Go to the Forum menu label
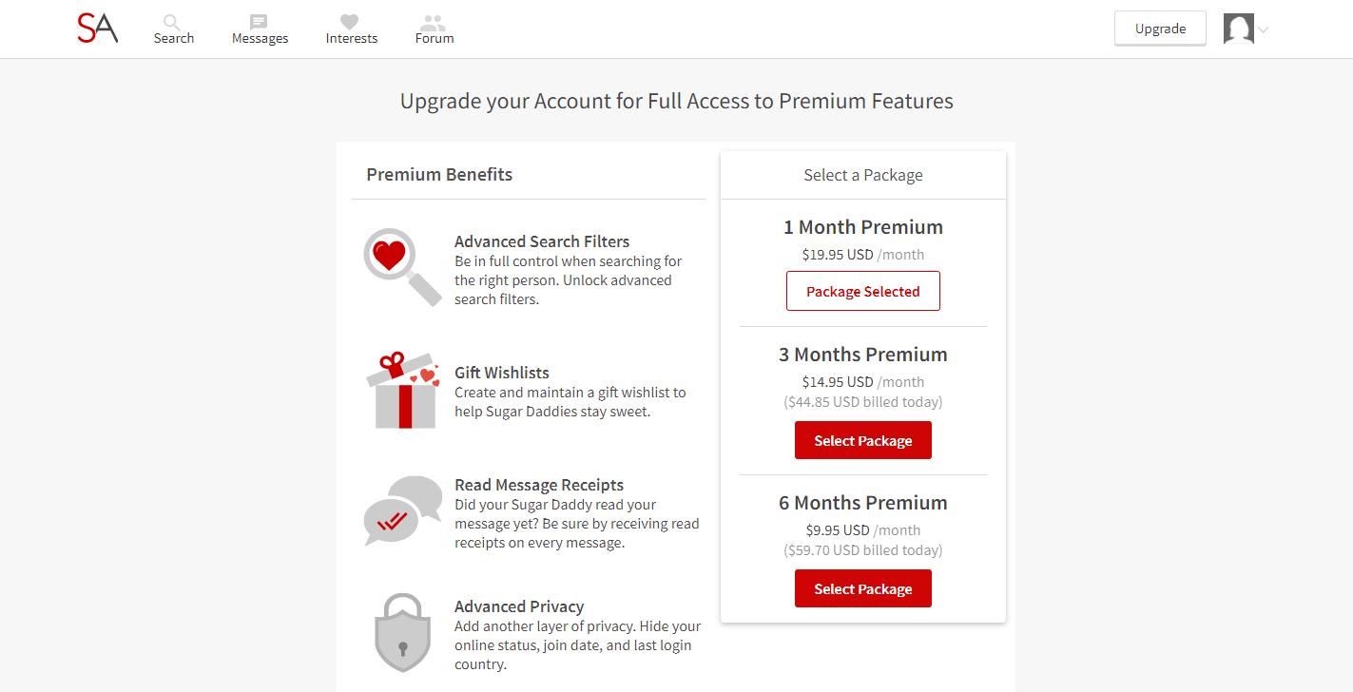 click(x=435, y=38)
